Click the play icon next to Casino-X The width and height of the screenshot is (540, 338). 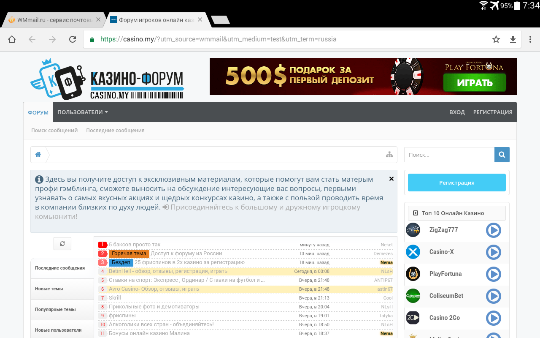tap(493, 252)
